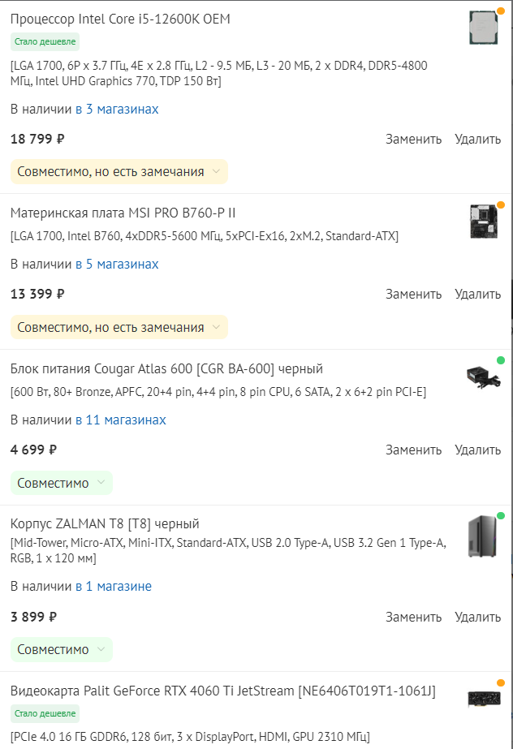Click the Palit RTX 4060 Ti graphics card image

(x=484, y=699)
